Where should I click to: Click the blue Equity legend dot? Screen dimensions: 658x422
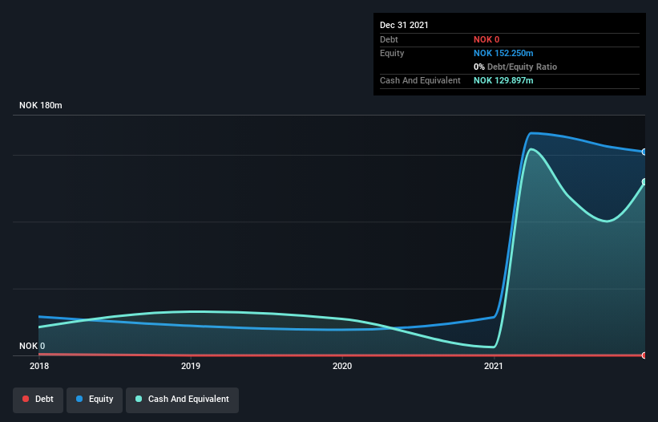tap(79, 399)
